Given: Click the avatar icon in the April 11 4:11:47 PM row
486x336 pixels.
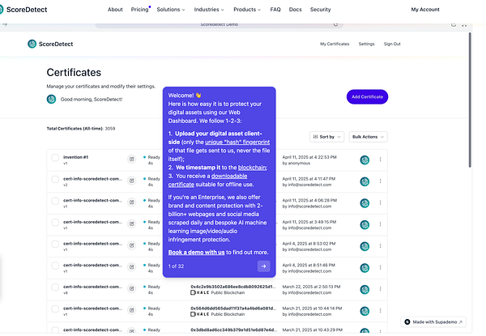Looking at the screenshot, I should pyautogui.click(x=364, y=181).
